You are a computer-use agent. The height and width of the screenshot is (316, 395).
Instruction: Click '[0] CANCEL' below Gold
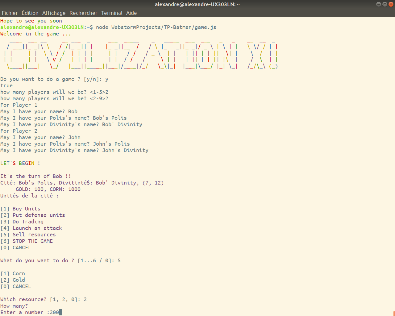[16, 286]
